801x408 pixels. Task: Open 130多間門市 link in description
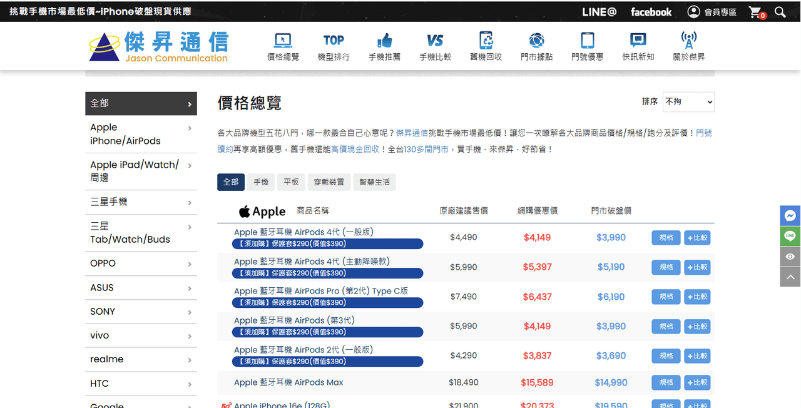click(426, 150)
